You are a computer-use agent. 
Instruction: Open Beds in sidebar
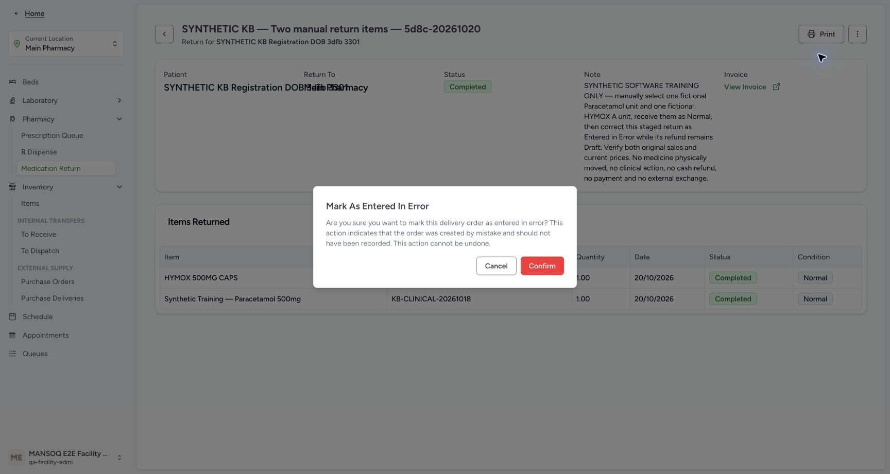[x=30, y=82]
